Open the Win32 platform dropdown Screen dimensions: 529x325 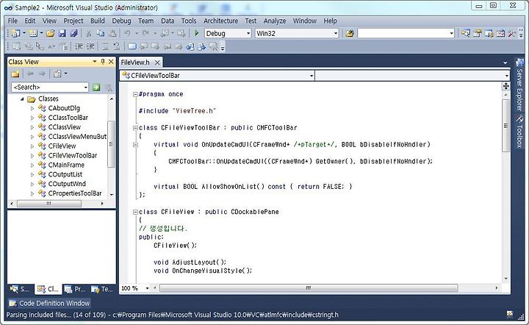[x=335, y=33]
